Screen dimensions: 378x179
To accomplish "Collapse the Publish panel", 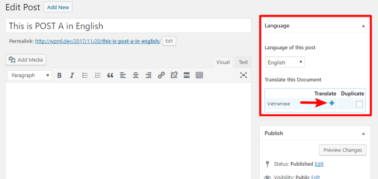I will point(363,133).
